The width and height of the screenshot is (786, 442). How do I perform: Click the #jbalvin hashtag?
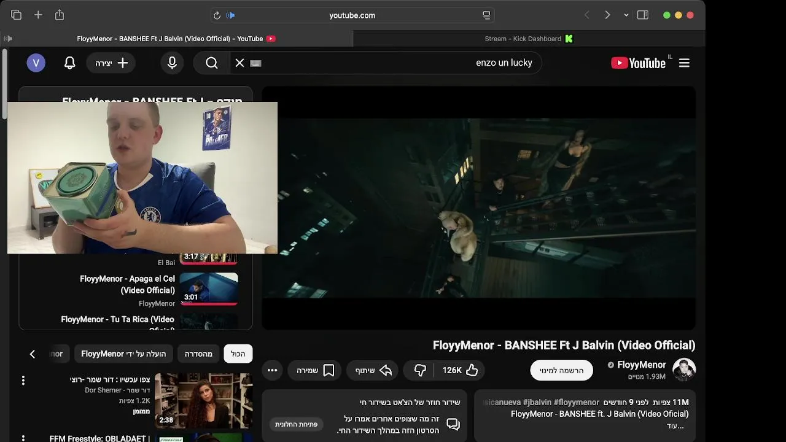click(x=537, y=402)
